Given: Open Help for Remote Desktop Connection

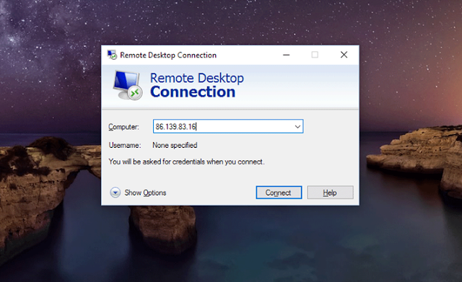Looking at the screenshot, I should click(330, 193).
